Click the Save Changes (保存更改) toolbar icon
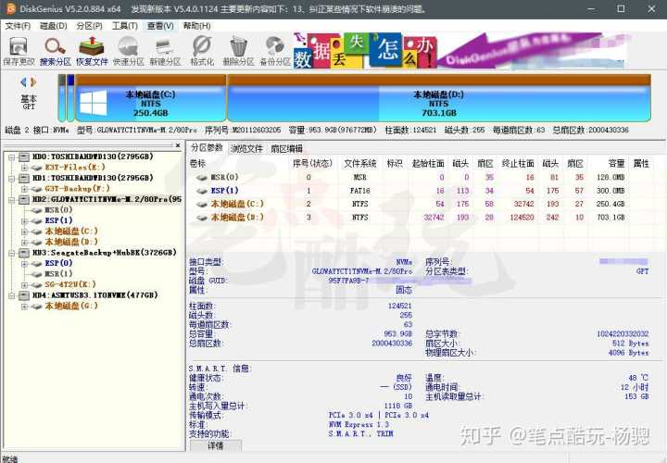Viewport: 667px width, 463px height. pyautogui.click(x=19, y=51)
